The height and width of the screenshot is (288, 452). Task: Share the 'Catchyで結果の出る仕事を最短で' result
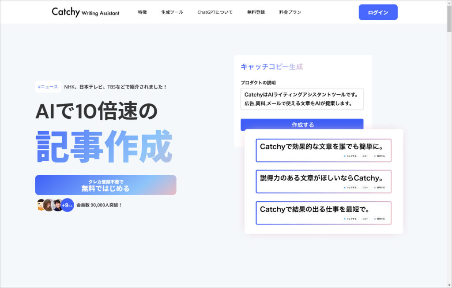[350, 219]
